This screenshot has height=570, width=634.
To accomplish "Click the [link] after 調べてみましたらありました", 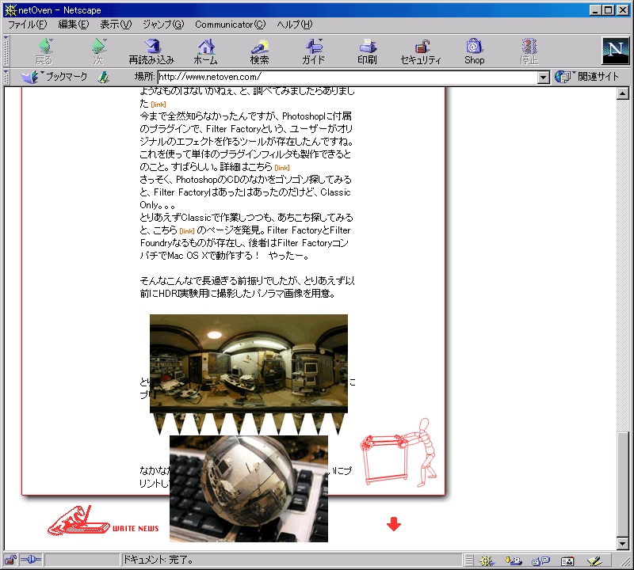I will [158, 104].
